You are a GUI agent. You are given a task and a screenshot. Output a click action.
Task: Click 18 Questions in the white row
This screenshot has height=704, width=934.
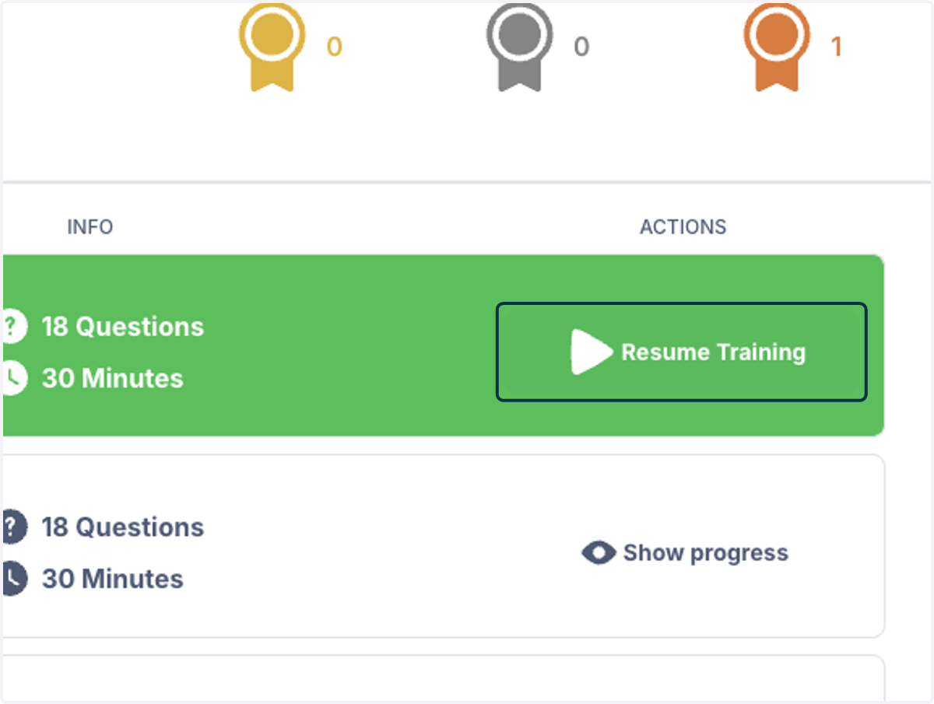coord(123,527)
